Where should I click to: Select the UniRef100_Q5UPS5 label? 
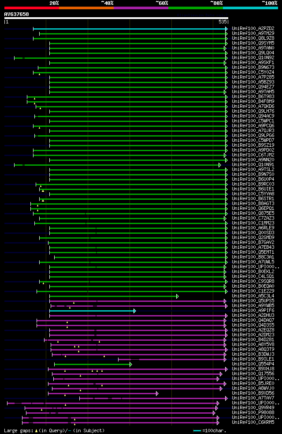pyautogui.click(x=253, y=301)
